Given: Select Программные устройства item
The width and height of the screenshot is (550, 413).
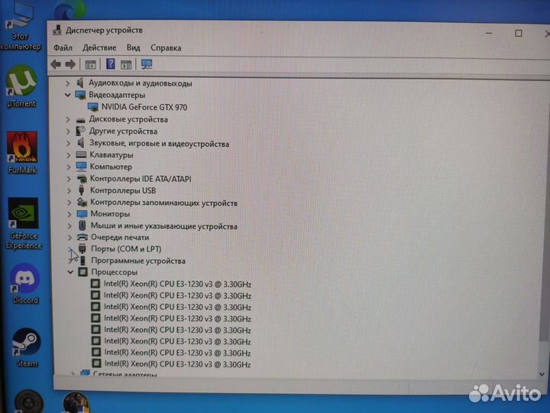Looking at the screenshot, I should pos(138,261).
